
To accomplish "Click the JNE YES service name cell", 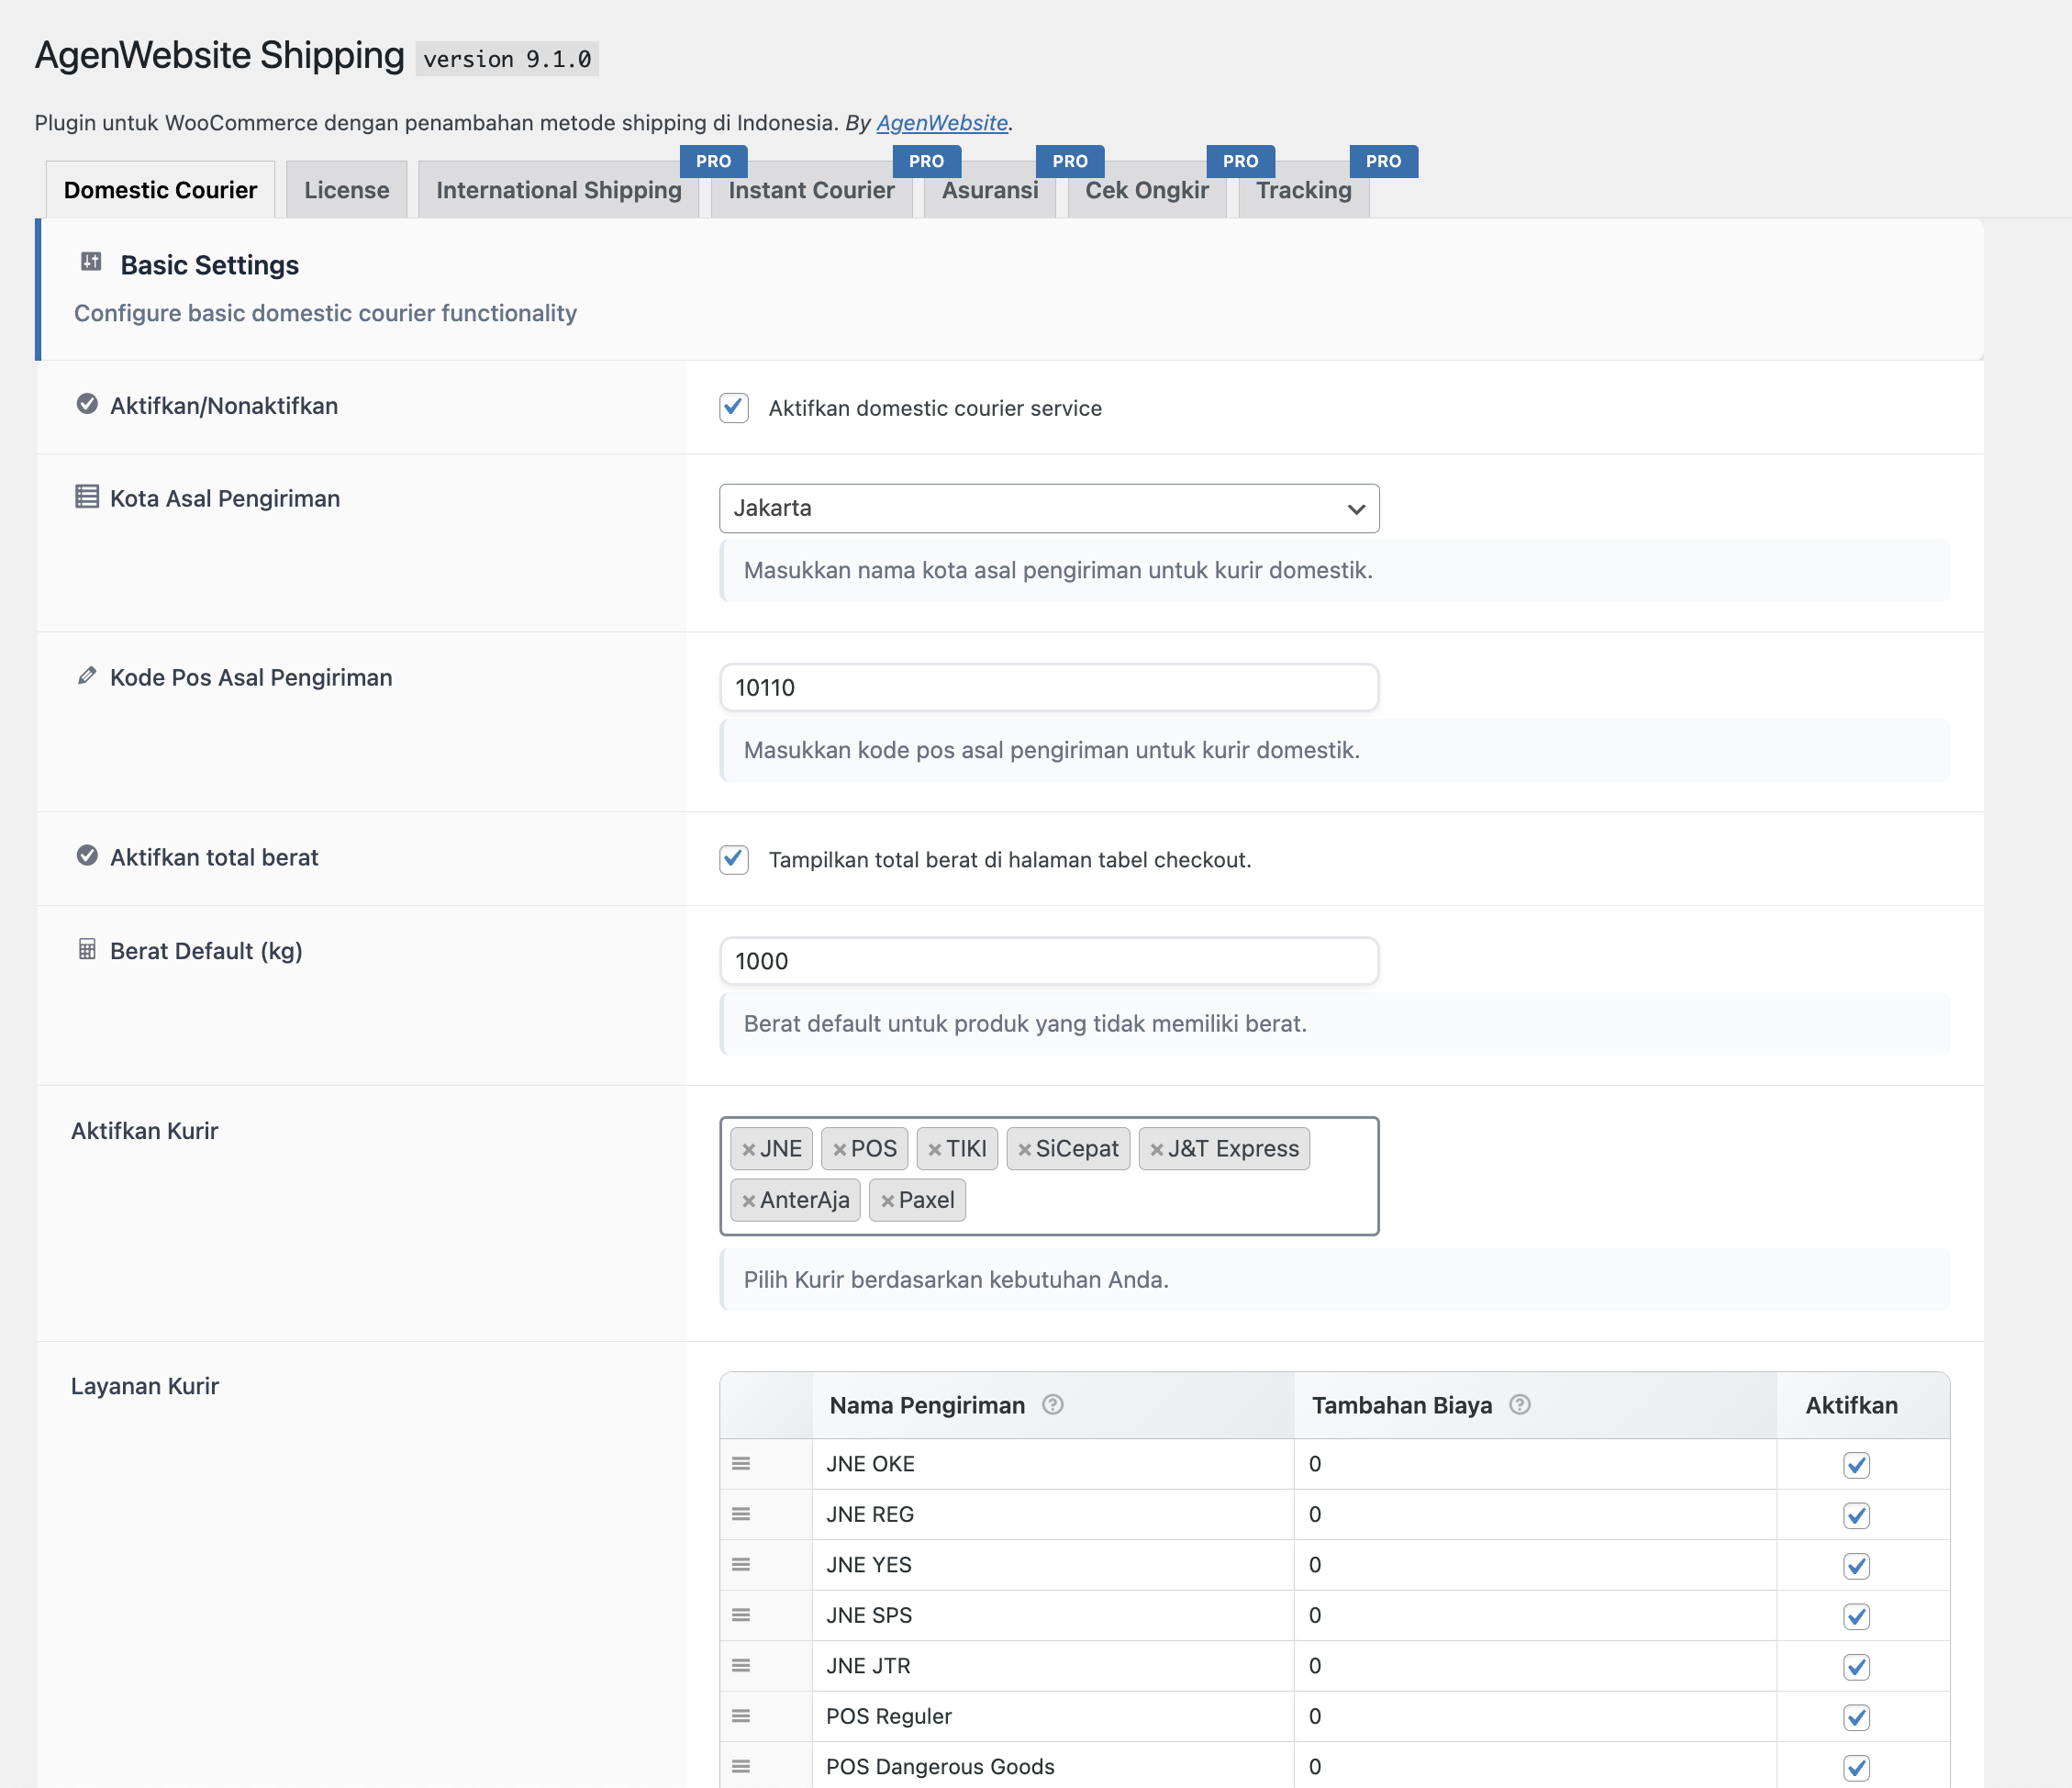I will click(1053, 1565).
